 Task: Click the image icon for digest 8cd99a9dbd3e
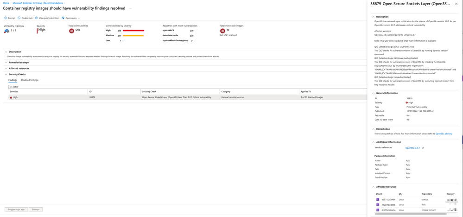point(378,210)
